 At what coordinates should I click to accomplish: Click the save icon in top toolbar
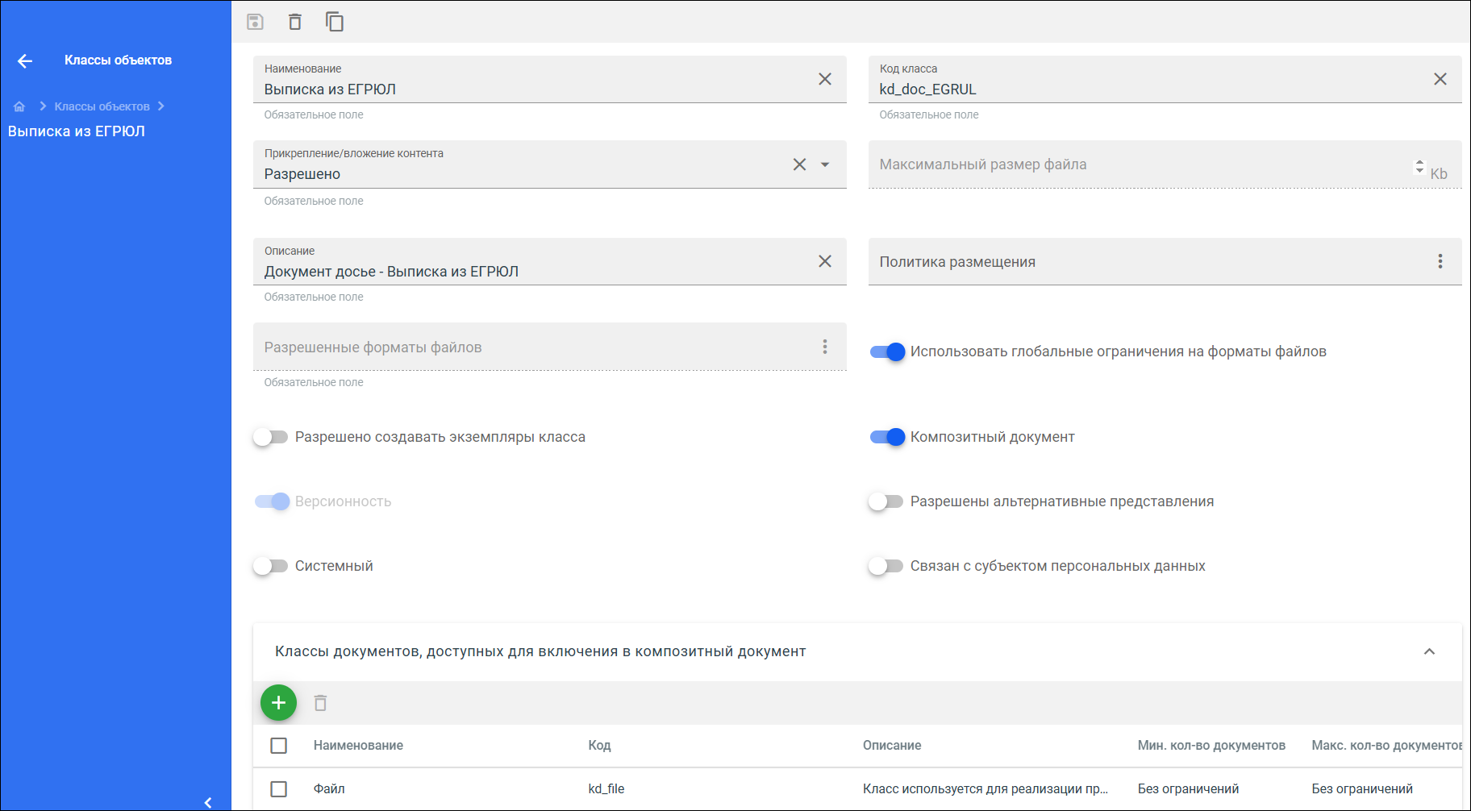[x=255, y=22]
